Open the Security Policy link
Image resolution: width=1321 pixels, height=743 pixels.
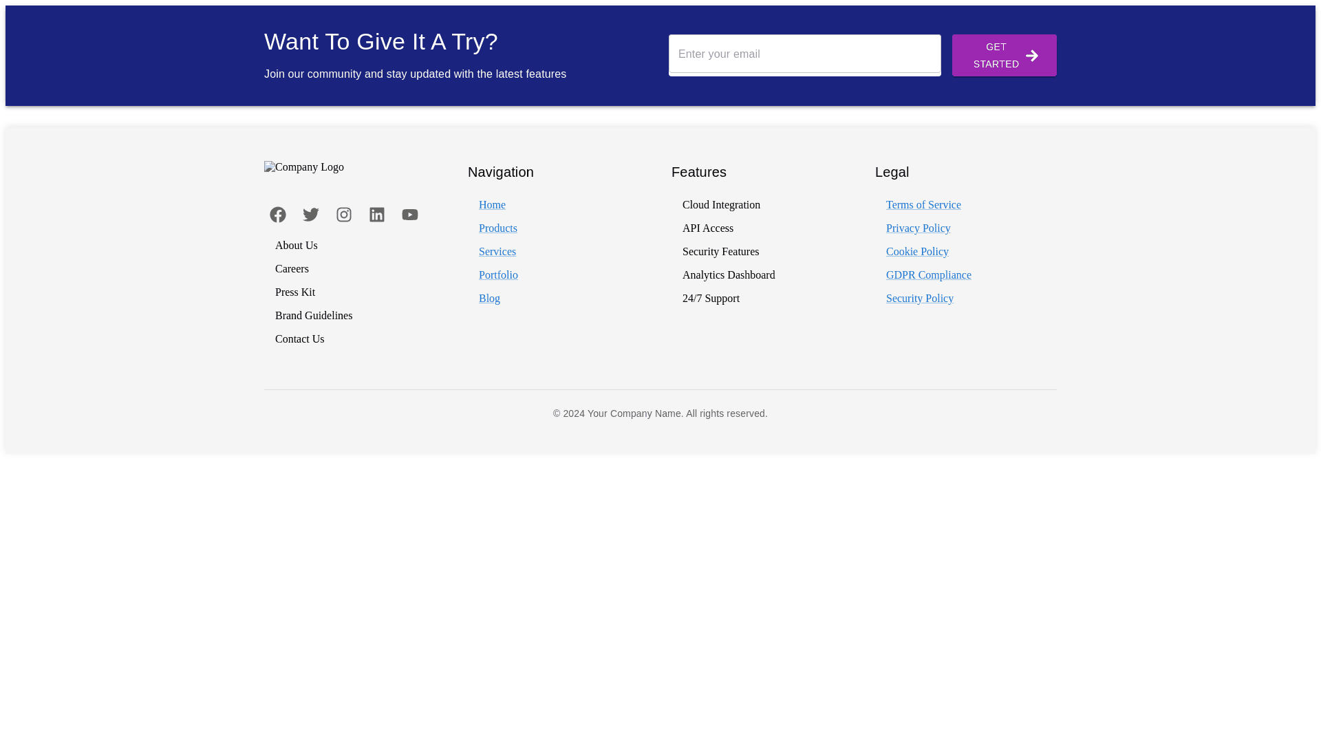click(x=919, y=299)
